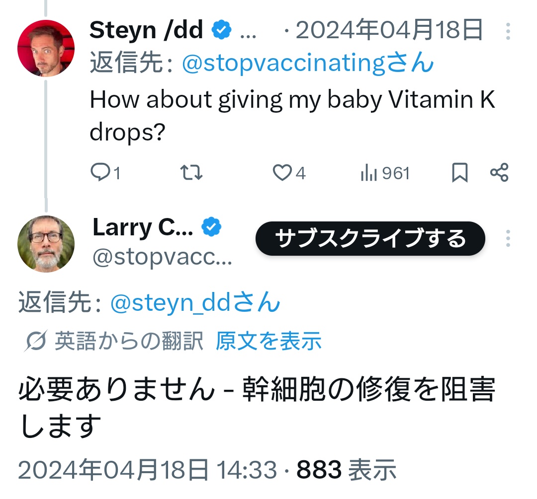Show original text via 原文を表示
537x499 pixels.
[268, 341]
